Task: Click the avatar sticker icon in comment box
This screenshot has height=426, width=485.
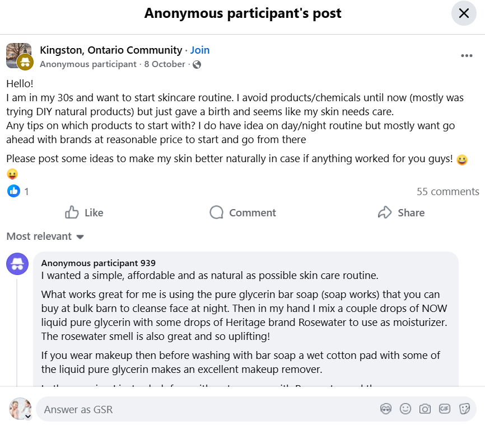Action: pyautogui.click(x=386, y=409)
